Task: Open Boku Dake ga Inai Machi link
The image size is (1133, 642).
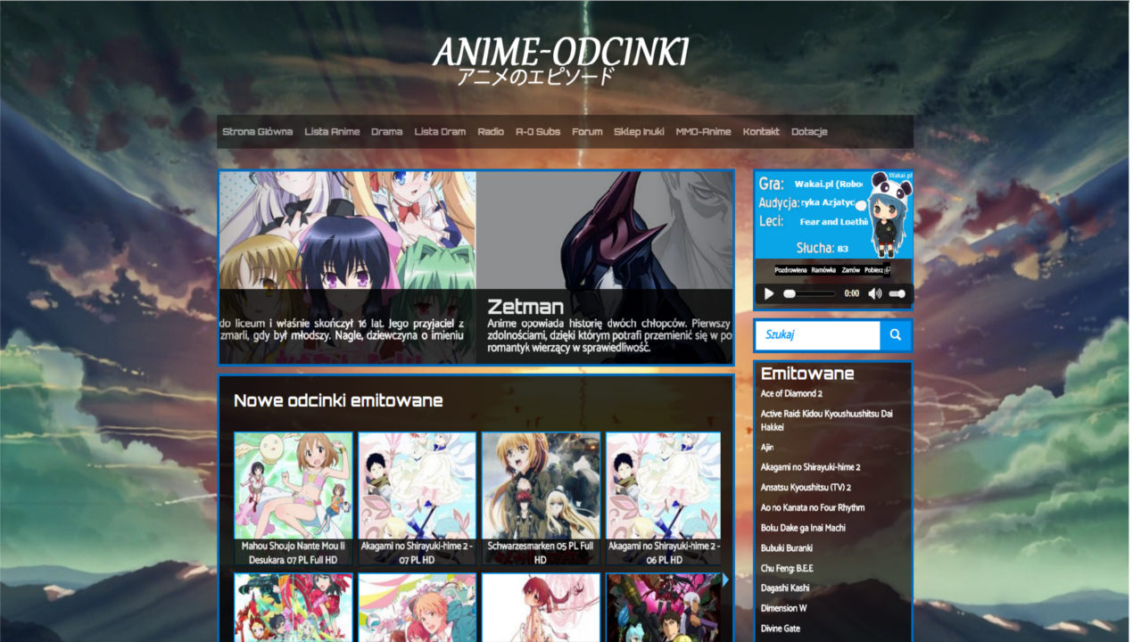Action: tap(803, 528)
